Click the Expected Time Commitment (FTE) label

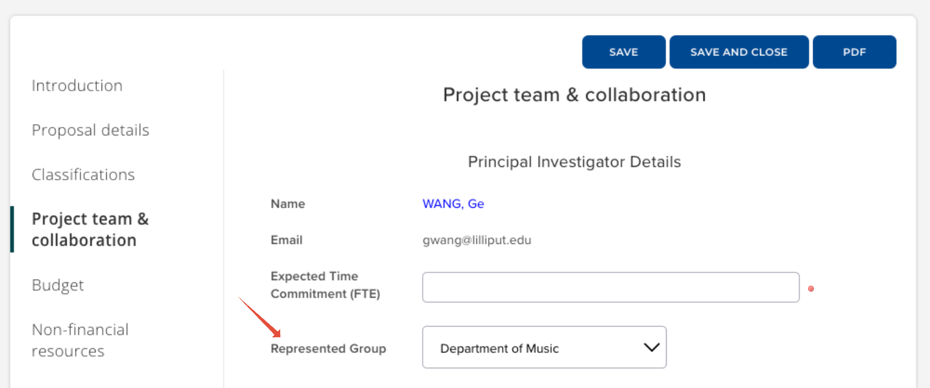[x=325, y=285]
